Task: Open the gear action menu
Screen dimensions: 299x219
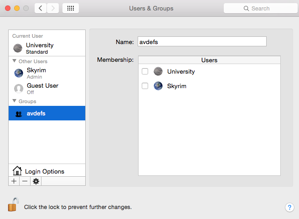Action: (36, 181)
